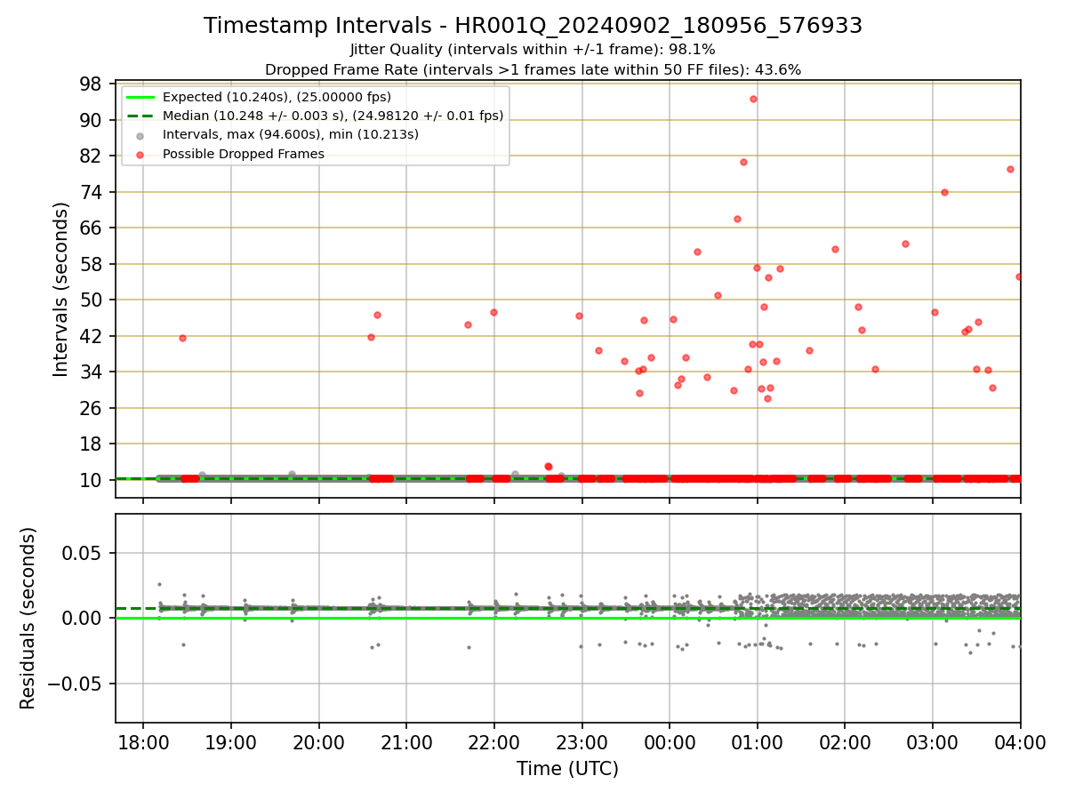Click the "03:00" time tick label
1067x800 pixels.
pyautogui.click(x=933, y=742)
